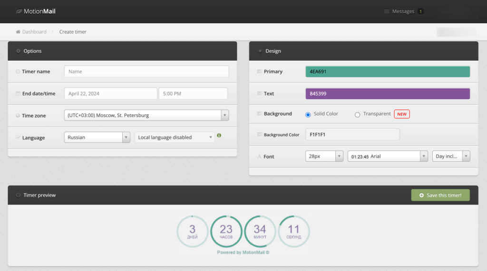Image resolution: width=487 pixels, height=271 pixels.
Task: Click the Timer name input field
Action: point(146,71)
